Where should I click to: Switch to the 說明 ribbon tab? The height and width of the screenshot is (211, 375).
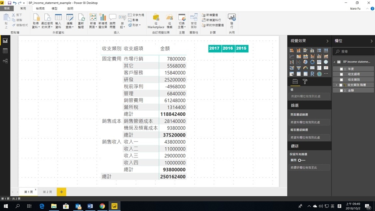70,8
